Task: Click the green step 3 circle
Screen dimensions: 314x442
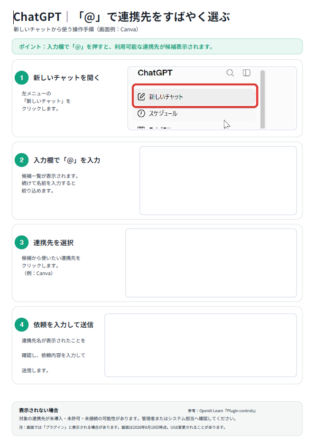Action: (x=22, y=242)
